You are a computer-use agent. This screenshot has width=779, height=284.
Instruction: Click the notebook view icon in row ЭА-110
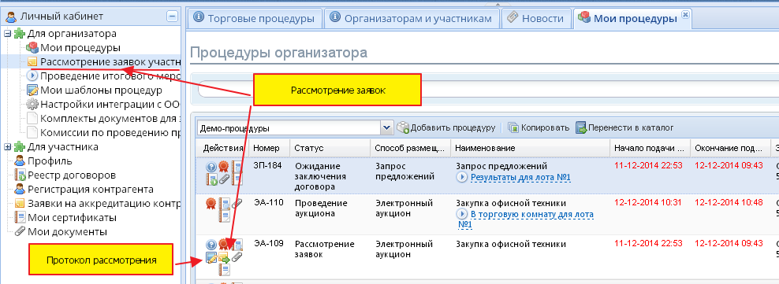coord(224,204)
